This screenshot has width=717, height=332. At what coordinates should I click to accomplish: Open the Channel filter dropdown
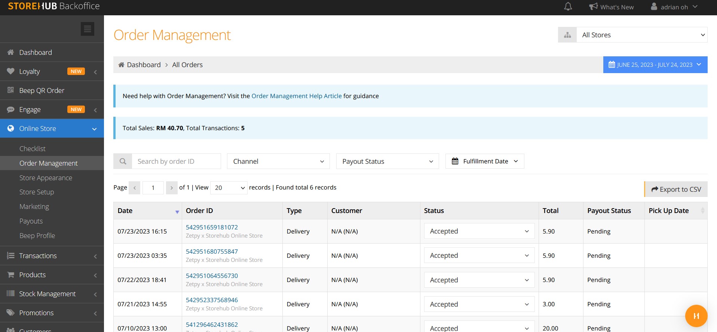click(x=278, y=161)
